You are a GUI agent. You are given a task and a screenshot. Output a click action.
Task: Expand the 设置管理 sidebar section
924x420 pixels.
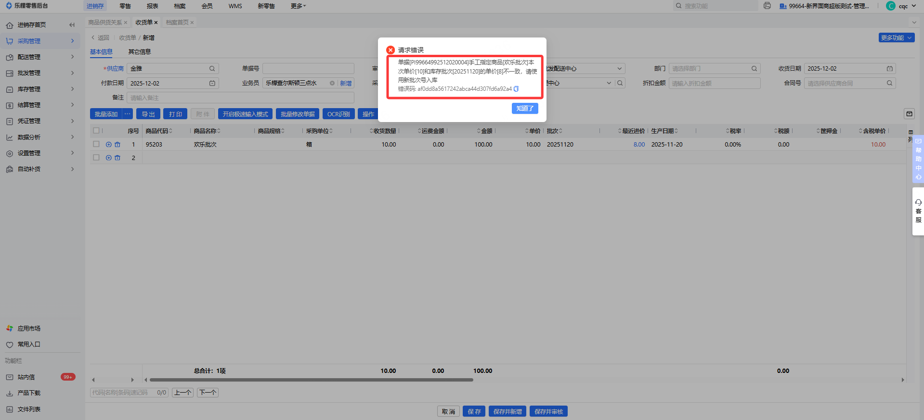[40, 153]
